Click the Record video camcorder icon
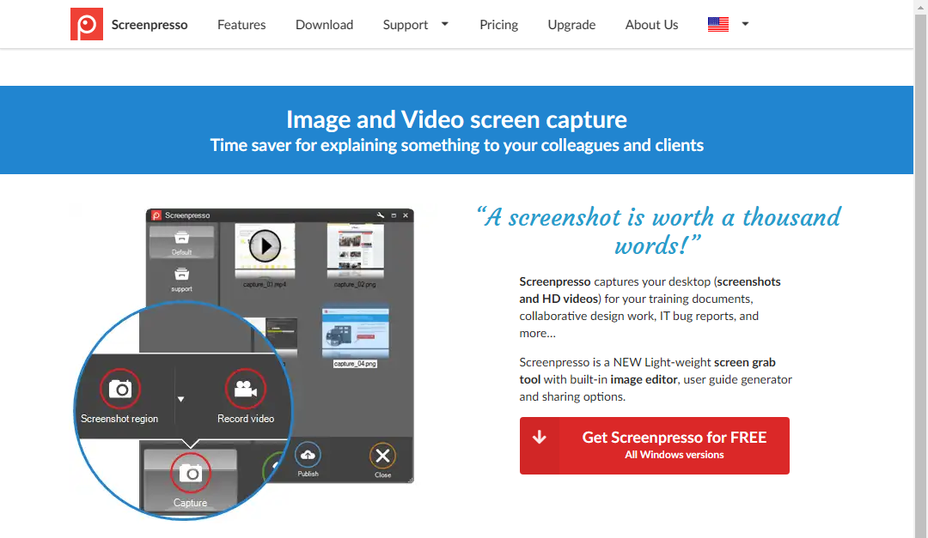The height and width of the screenshot is (538, 928). click(246, 389)
